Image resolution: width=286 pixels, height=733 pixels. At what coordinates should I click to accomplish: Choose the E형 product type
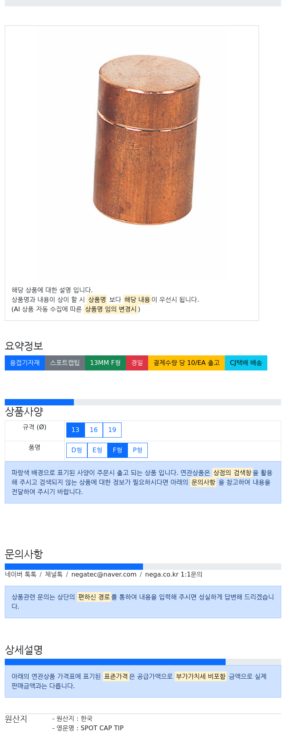point(97,450)
